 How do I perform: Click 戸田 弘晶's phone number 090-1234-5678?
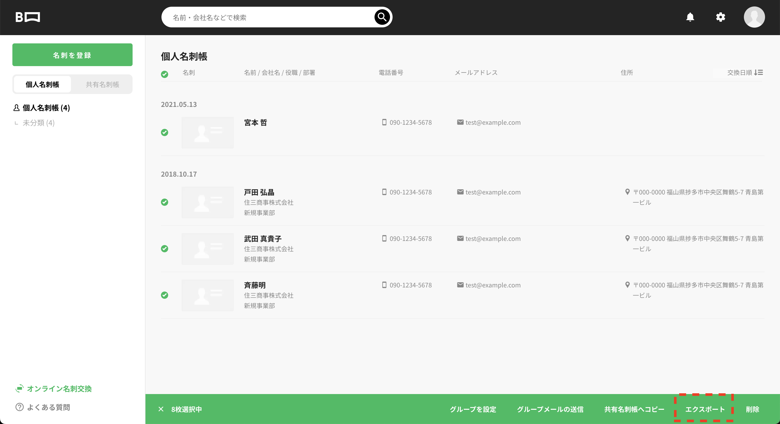pos(411,192)
